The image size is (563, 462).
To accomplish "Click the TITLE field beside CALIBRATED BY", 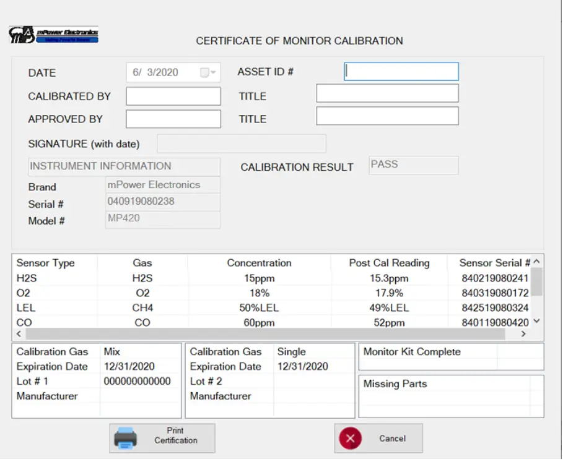I will click(x=386, y=93).
